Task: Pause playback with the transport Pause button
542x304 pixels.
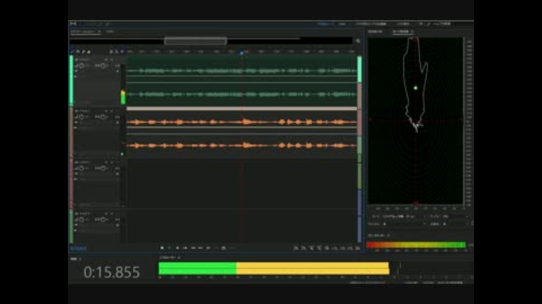Action: [x=177, y=248]
